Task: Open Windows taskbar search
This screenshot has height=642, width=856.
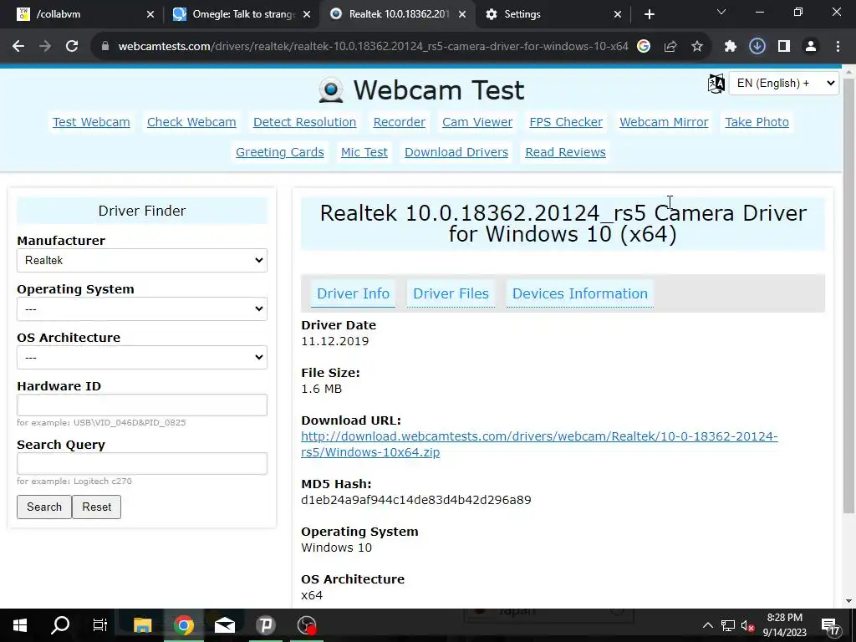Action: [60, 625]
